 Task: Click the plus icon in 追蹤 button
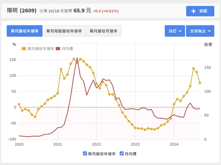tap(194, 11)
